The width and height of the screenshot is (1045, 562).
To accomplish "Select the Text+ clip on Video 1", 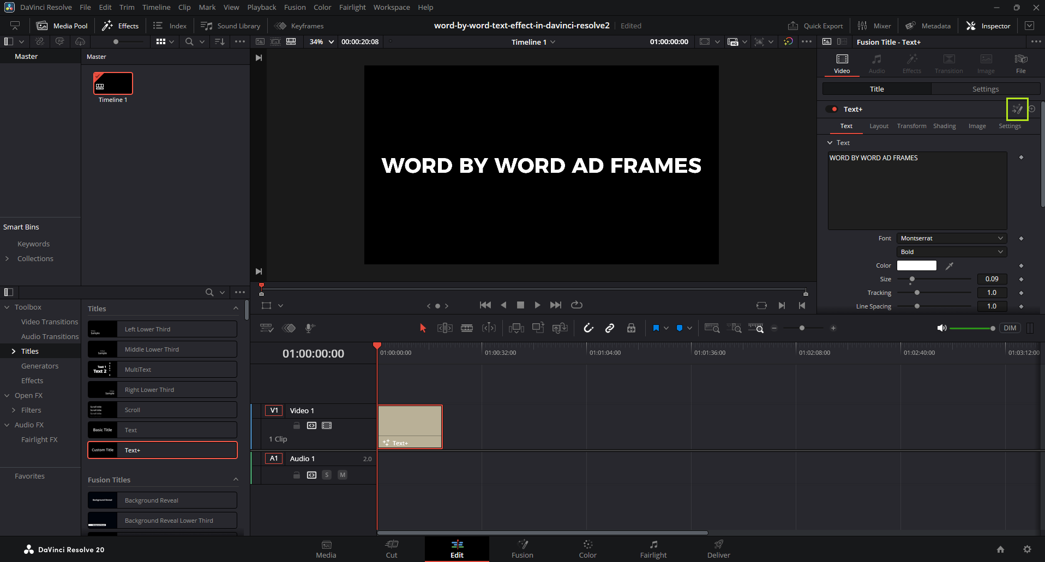I will tap(410, 426).
